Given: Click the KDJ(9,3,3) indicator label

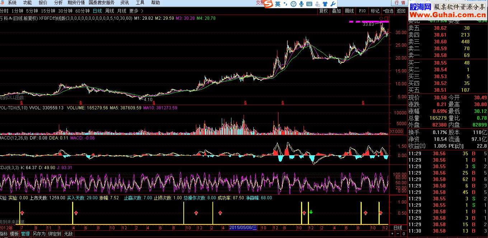Looking at the screenshot, I should tap(10, 167).
